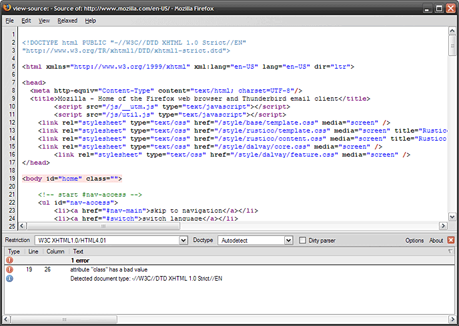Viewport: 459px width, 326px height.
Task: Click the dalvay/core.css link line
Action: coord(210,147)
